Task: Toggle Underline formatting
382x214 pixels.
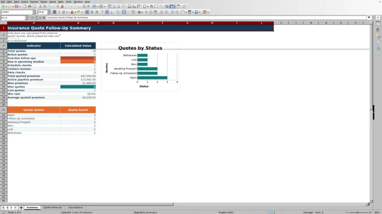Action: pos(63,12)
